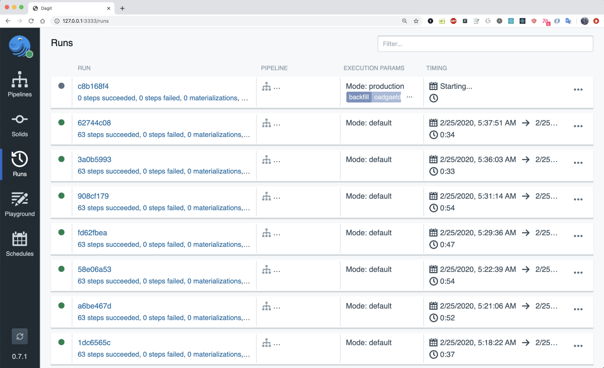
Task: Open actions menu for run c8b168f4
Action: coord(578,90)
